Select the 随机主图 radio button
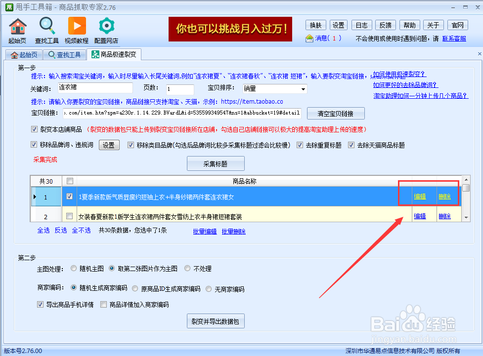The width and height of the screenshot is (483, 356). [x=74, y=268]
